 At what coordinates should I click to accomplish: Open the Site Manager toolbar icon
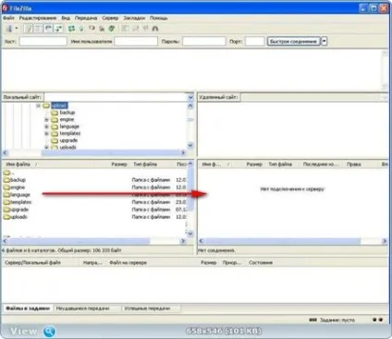tap(9, 29)
